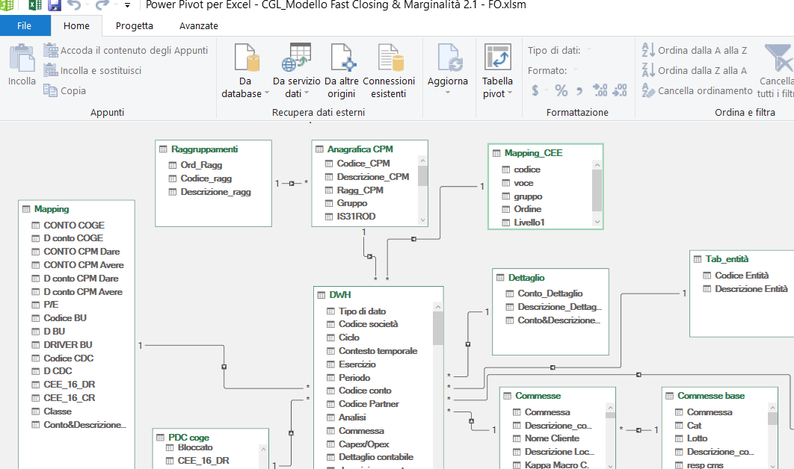Select Classe field in Mapping table
The height and width of the screenshot is (469, 794).
point(58,411)
